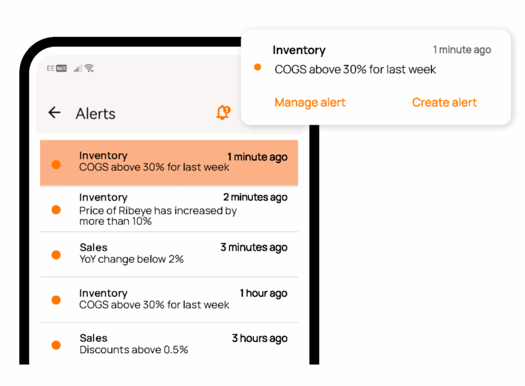Click orange dot beside 1 hour ago alert
This screenshot has height=386, width=525.
pos(56,300)
